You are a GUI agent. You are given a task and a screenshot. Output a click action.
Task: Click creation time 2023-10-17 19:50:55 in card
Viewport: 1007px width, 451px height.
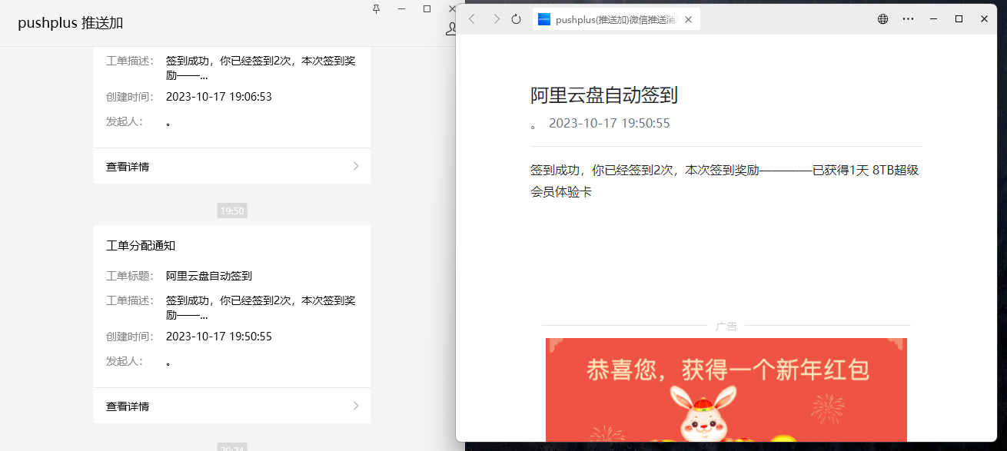click(x=219, y=337)
